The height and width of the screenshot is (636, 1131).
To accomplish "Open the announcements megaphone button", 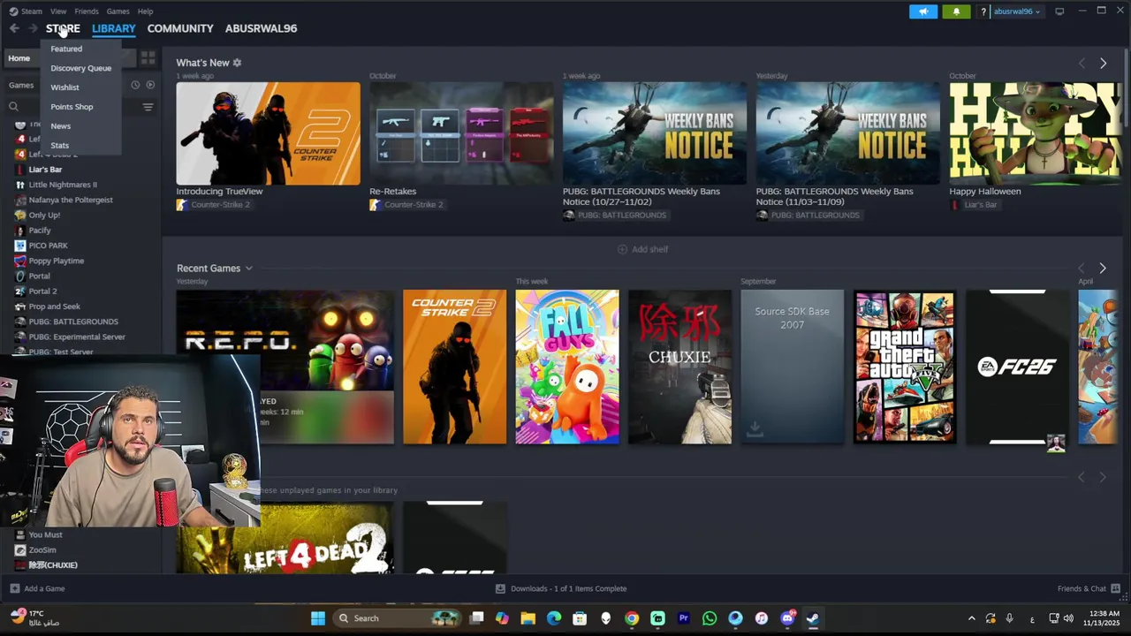I will coord(923,11).
